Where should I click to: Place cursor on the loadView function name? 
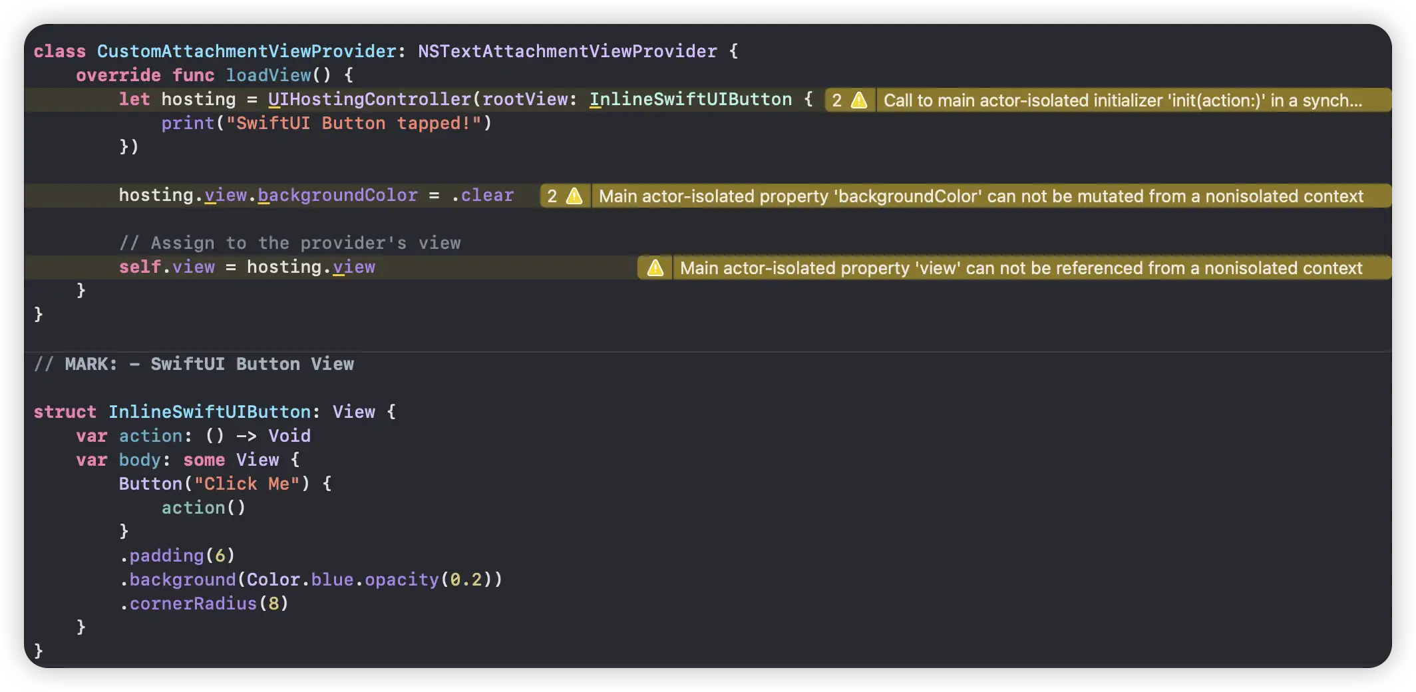pyautogui.click(x=268, y=75)
